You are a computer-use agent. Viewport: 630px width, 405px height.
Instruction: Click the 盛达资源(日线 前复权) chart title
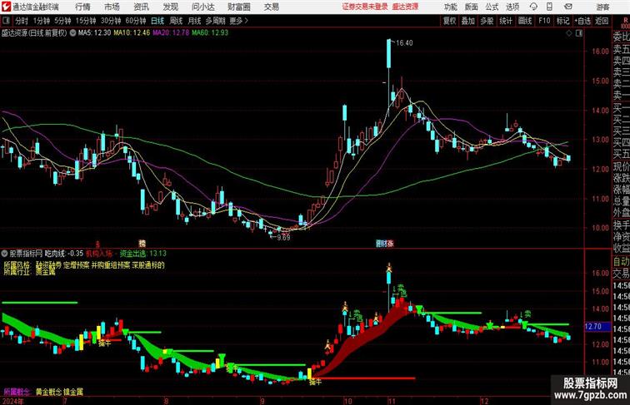(x=33, y=33)
